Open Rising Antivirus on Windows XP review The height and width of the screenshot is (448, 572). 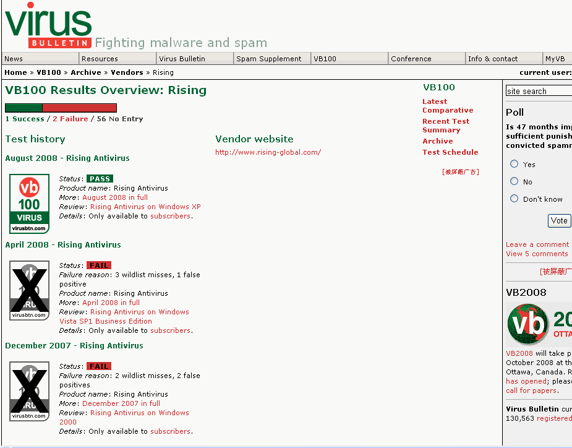pyautogui.click(x=145, y=207)
